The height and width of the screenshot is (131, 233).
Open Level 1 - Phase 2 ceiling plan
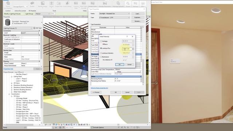pos(21,79)
